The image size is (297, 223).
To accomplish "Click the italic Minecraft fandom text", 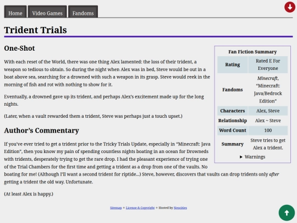I will tap(267, 78).
